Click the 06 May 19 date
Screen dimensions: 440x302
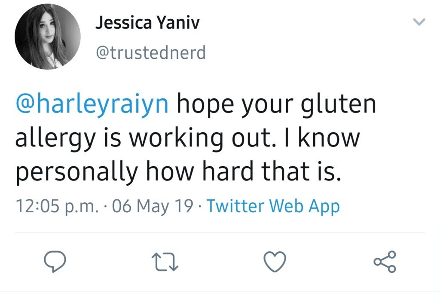[153, 206]
